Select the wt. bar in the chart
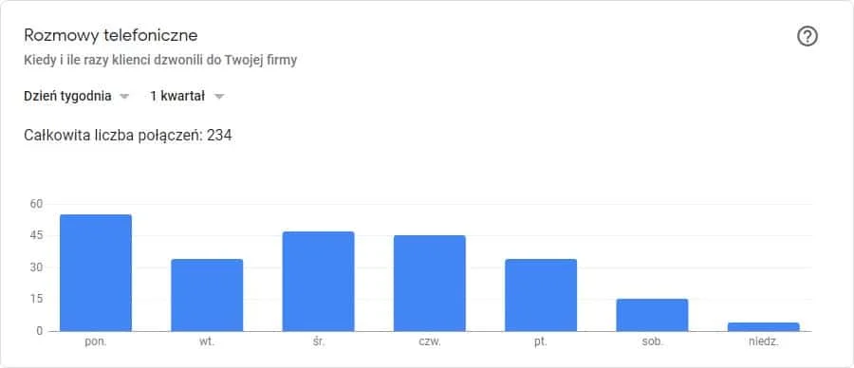The width and height of the screenshot is (854, 368). [x=207, y=295]
